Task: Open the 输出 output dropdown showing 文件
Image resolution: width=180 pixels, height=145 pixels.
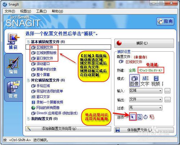Action: point(146,99)
